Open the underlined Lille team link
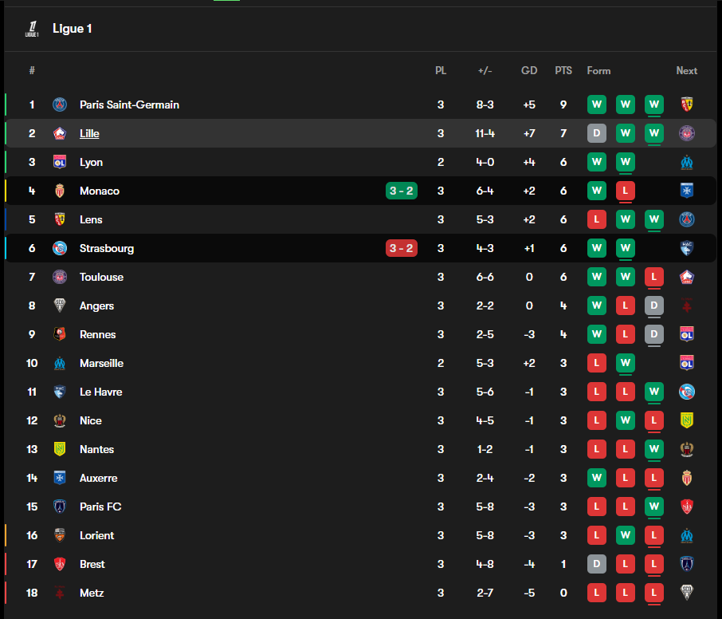This screenshot has height=619, width=722. pyautogui.click(x=89, y=133)
